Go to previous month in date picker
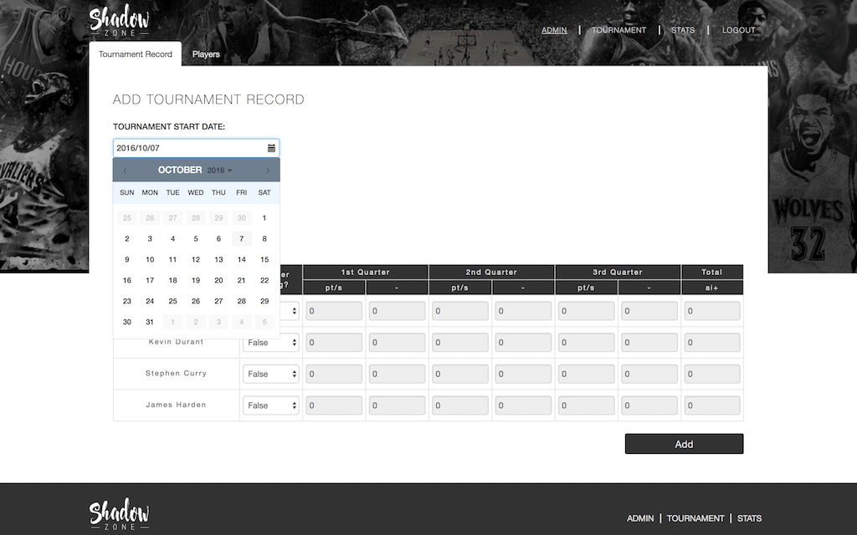The image size is (857, 535). click(x=126, y=171)
